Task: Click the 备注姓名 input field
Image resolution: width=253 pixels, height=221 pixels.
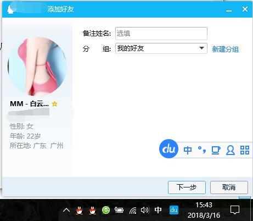Action: 161,34
